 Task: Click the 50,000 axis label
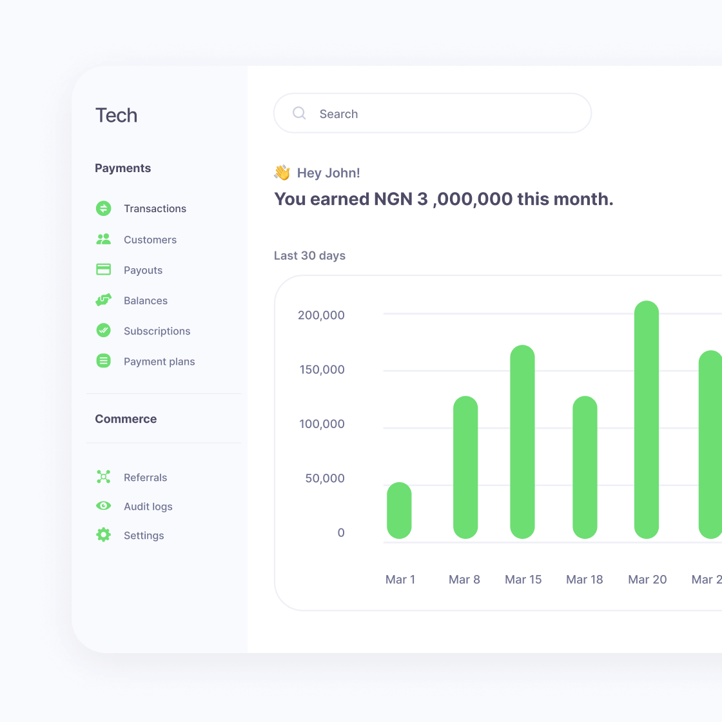pos(325,478)
